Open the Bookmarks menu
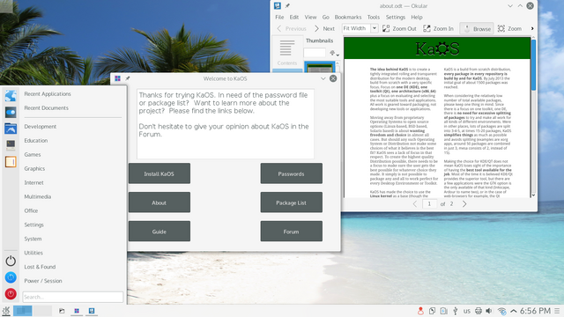The image size is (564, 317). (x=348, y=18)
